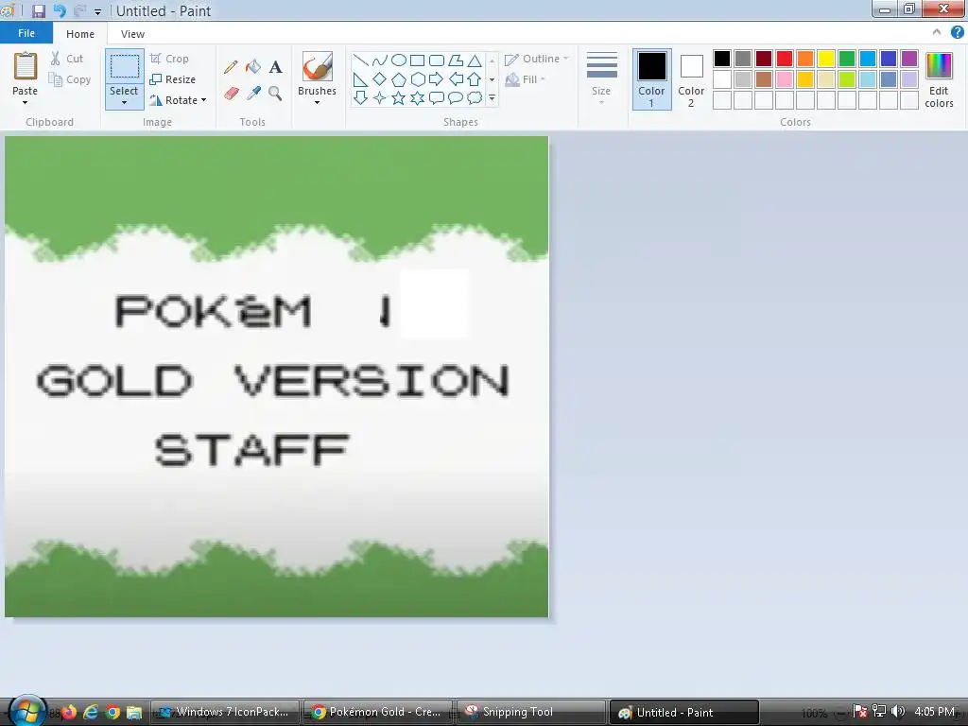Choose the Triangle shape

[475, 60]
